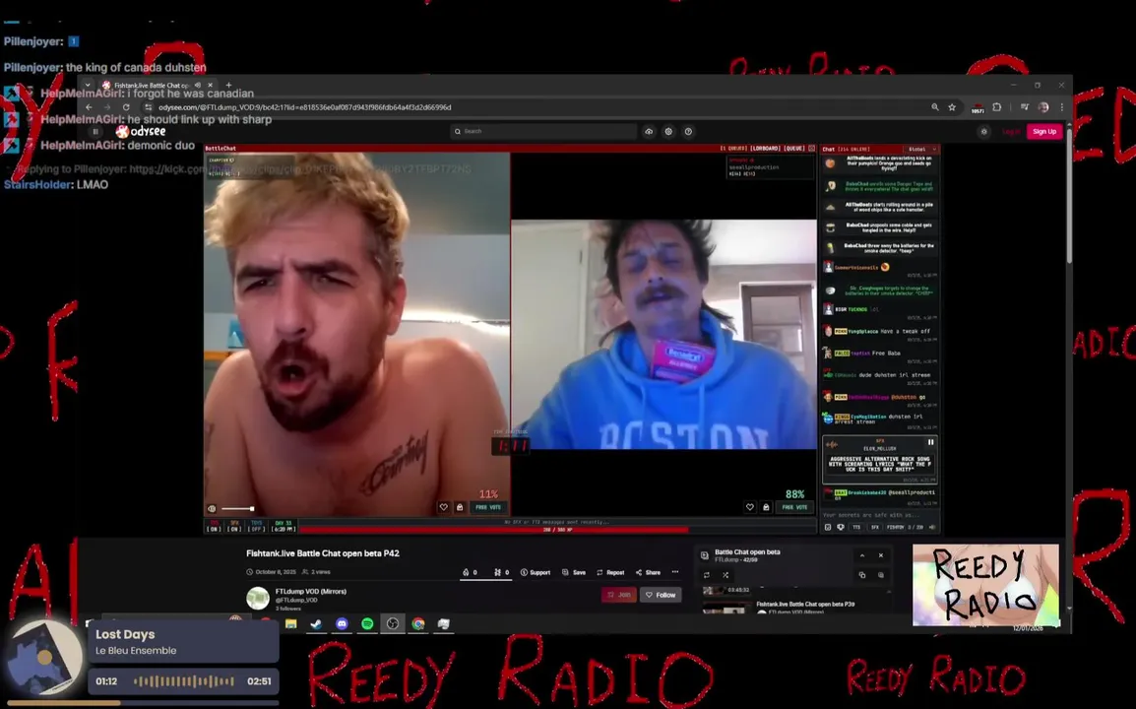Click the Odysee upload cloud icon
This screenshot has height=709, width=1136.
pyautogui.click(x=649, y=131)
